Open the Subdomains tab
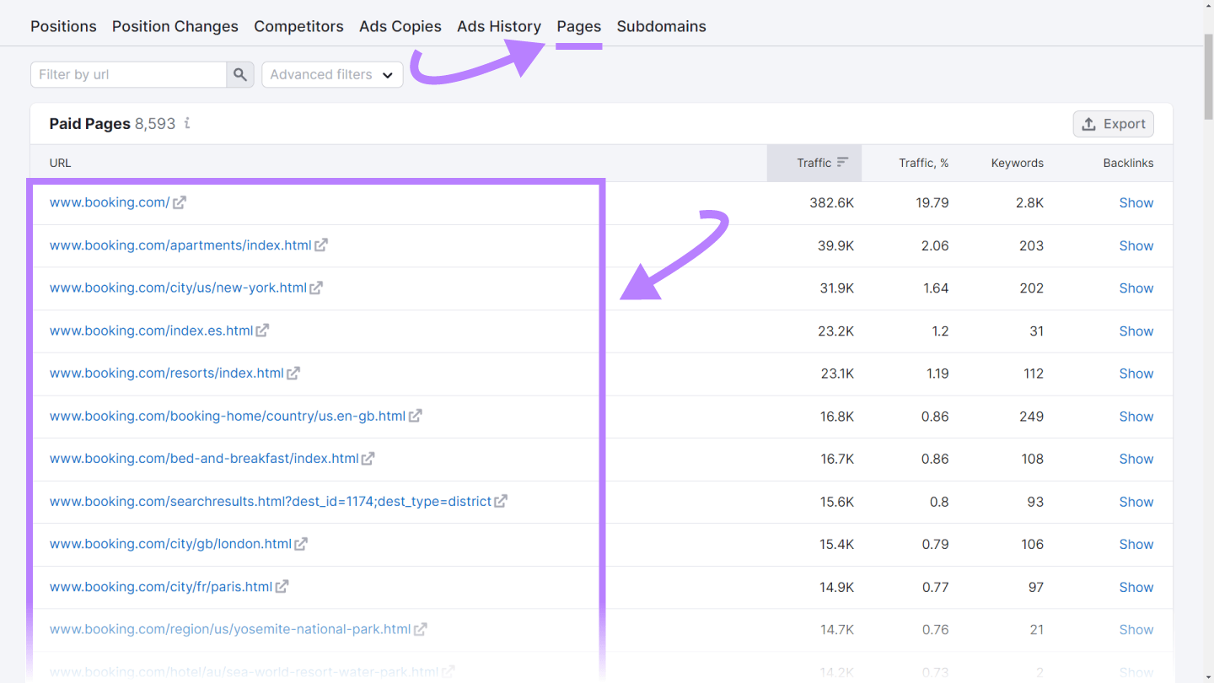 point(661,26)
